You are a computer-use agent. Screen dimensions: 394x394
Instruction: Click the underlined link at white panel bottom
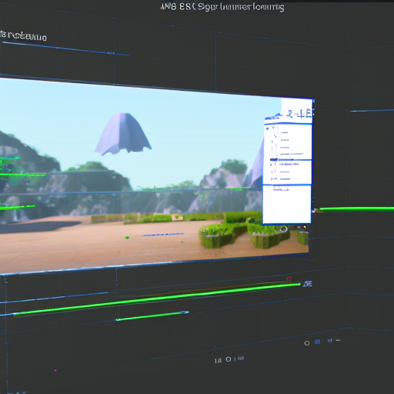point(281,189)
